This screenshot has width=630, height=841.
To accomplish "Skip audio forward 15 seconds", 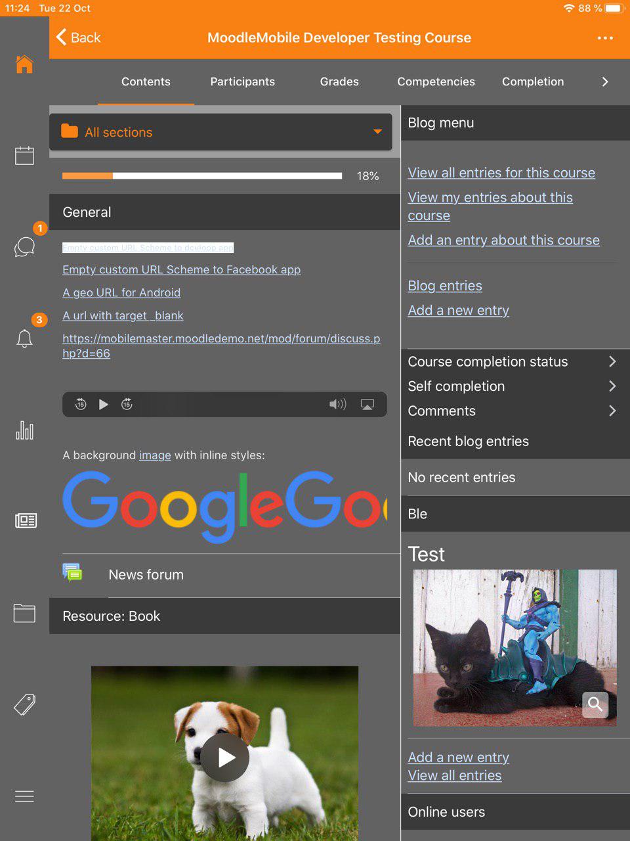I will click(127, 404).
